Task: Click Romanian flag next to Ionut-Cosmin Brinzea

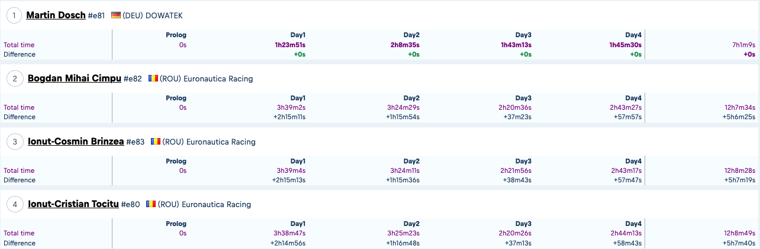Action: 156,142
